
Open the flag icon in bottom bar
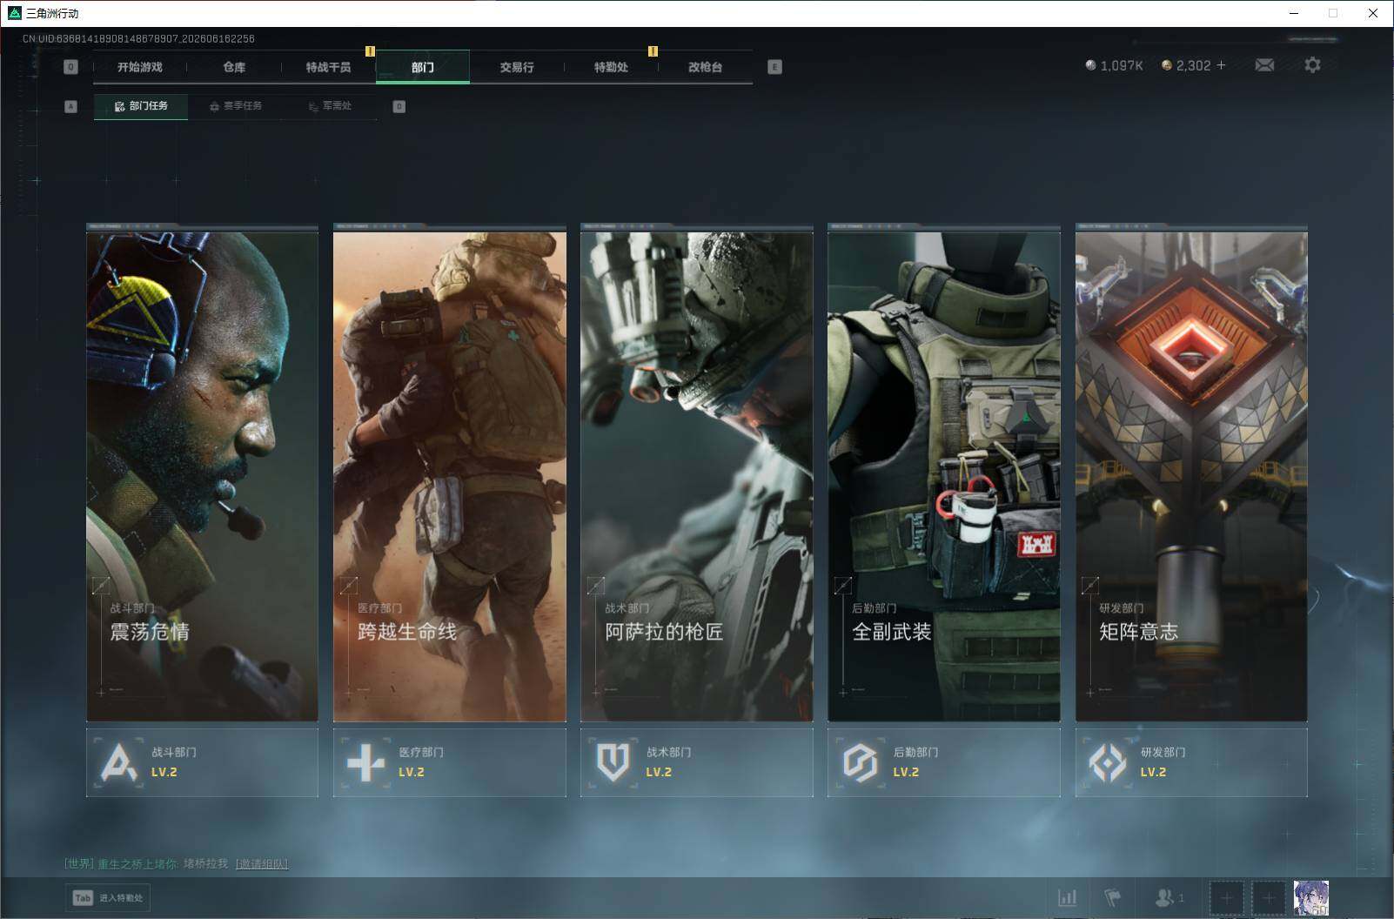1113,897
